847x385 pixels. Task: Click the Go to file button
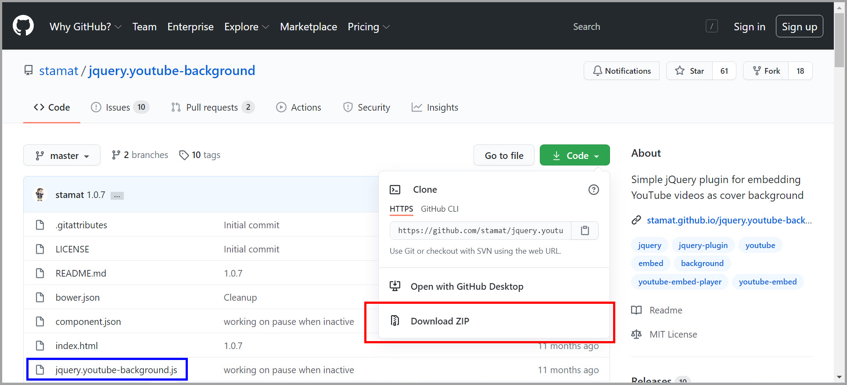504,155
